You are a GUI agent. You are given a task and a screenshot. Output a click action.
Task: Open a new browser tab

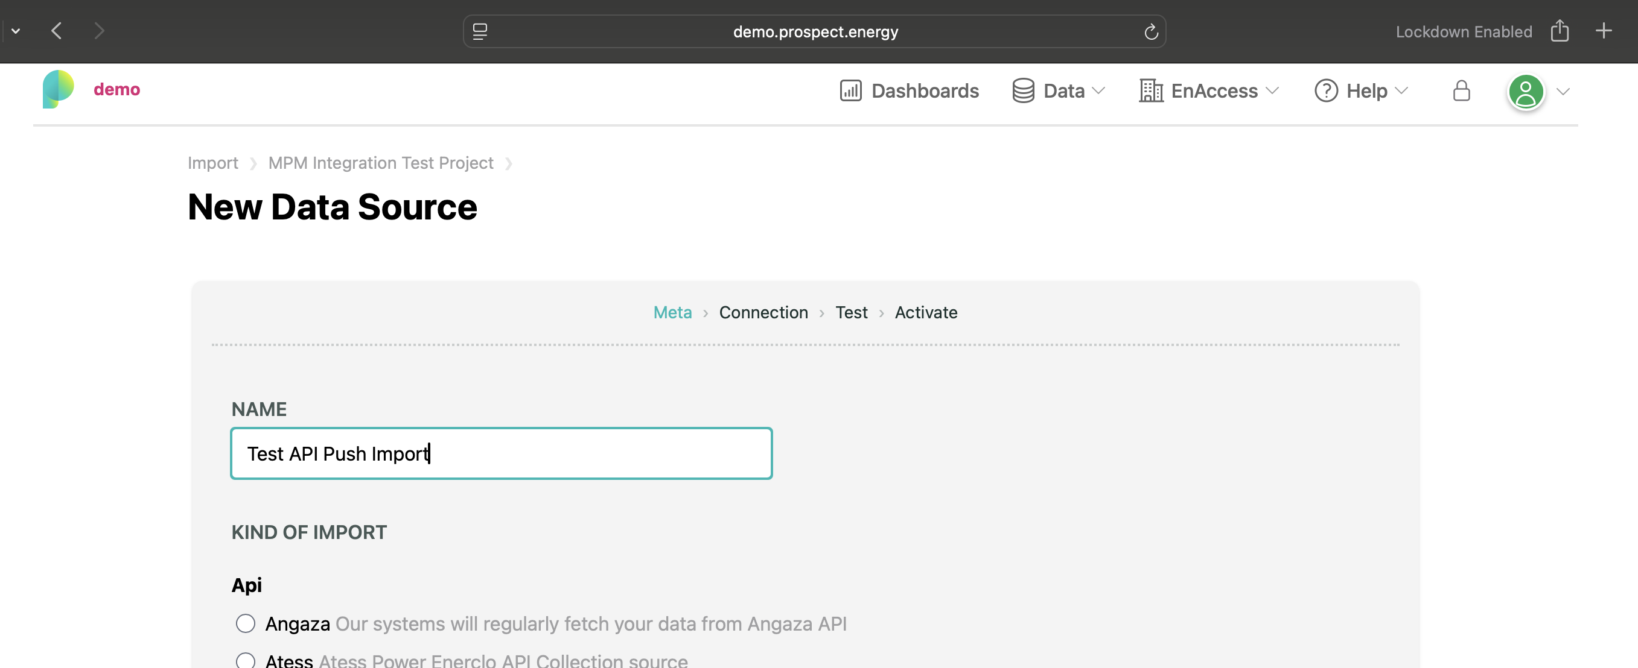click(1604, 30)
